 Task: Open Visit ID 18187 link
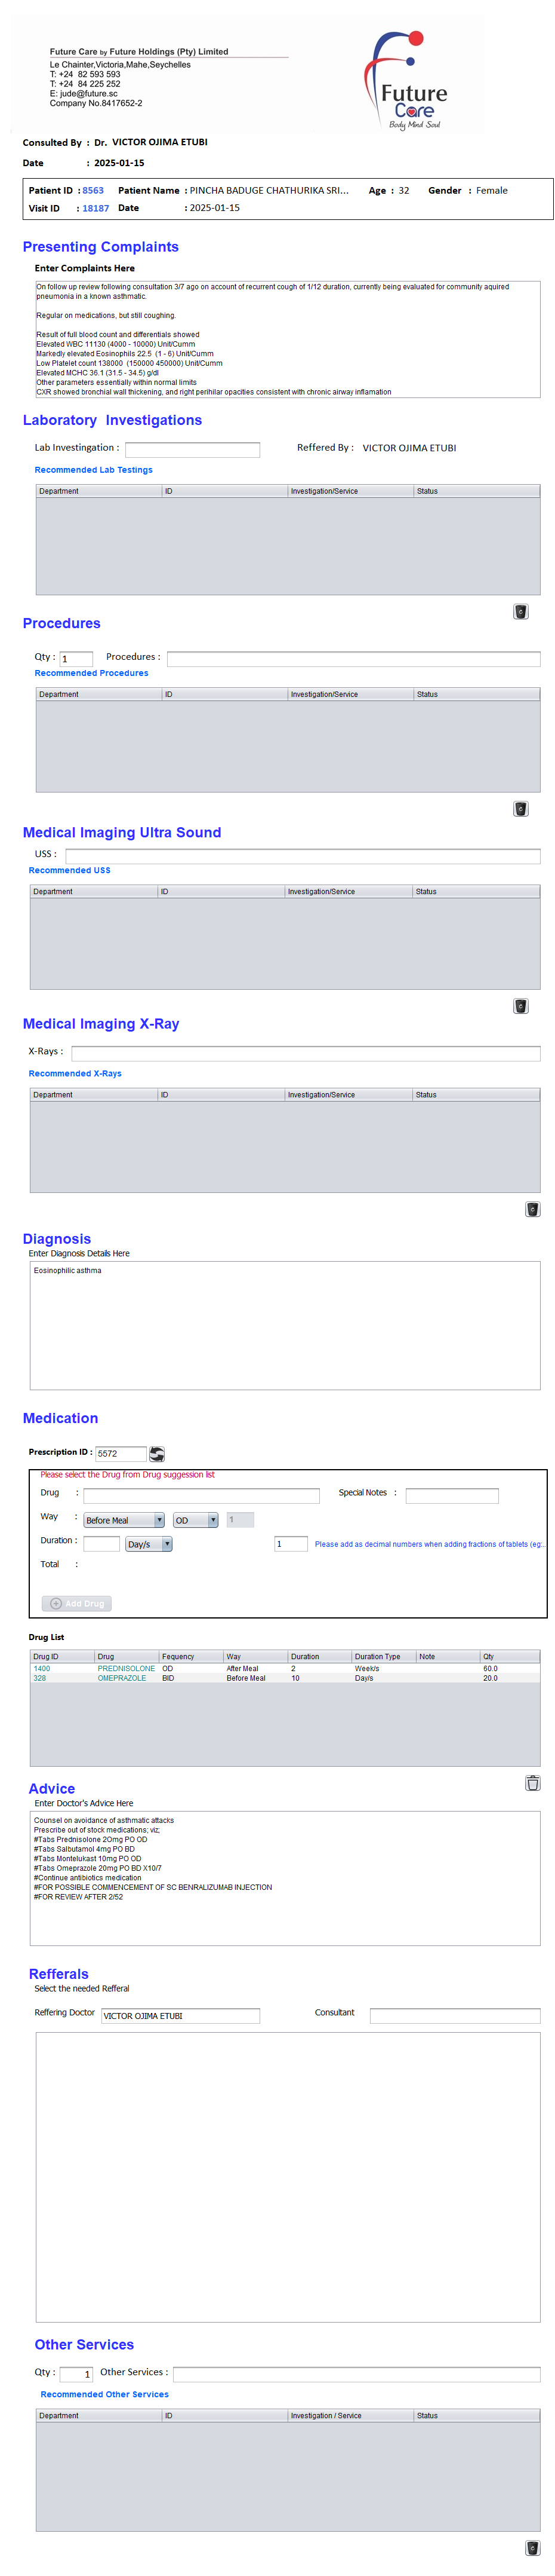(x=96, y=208)
